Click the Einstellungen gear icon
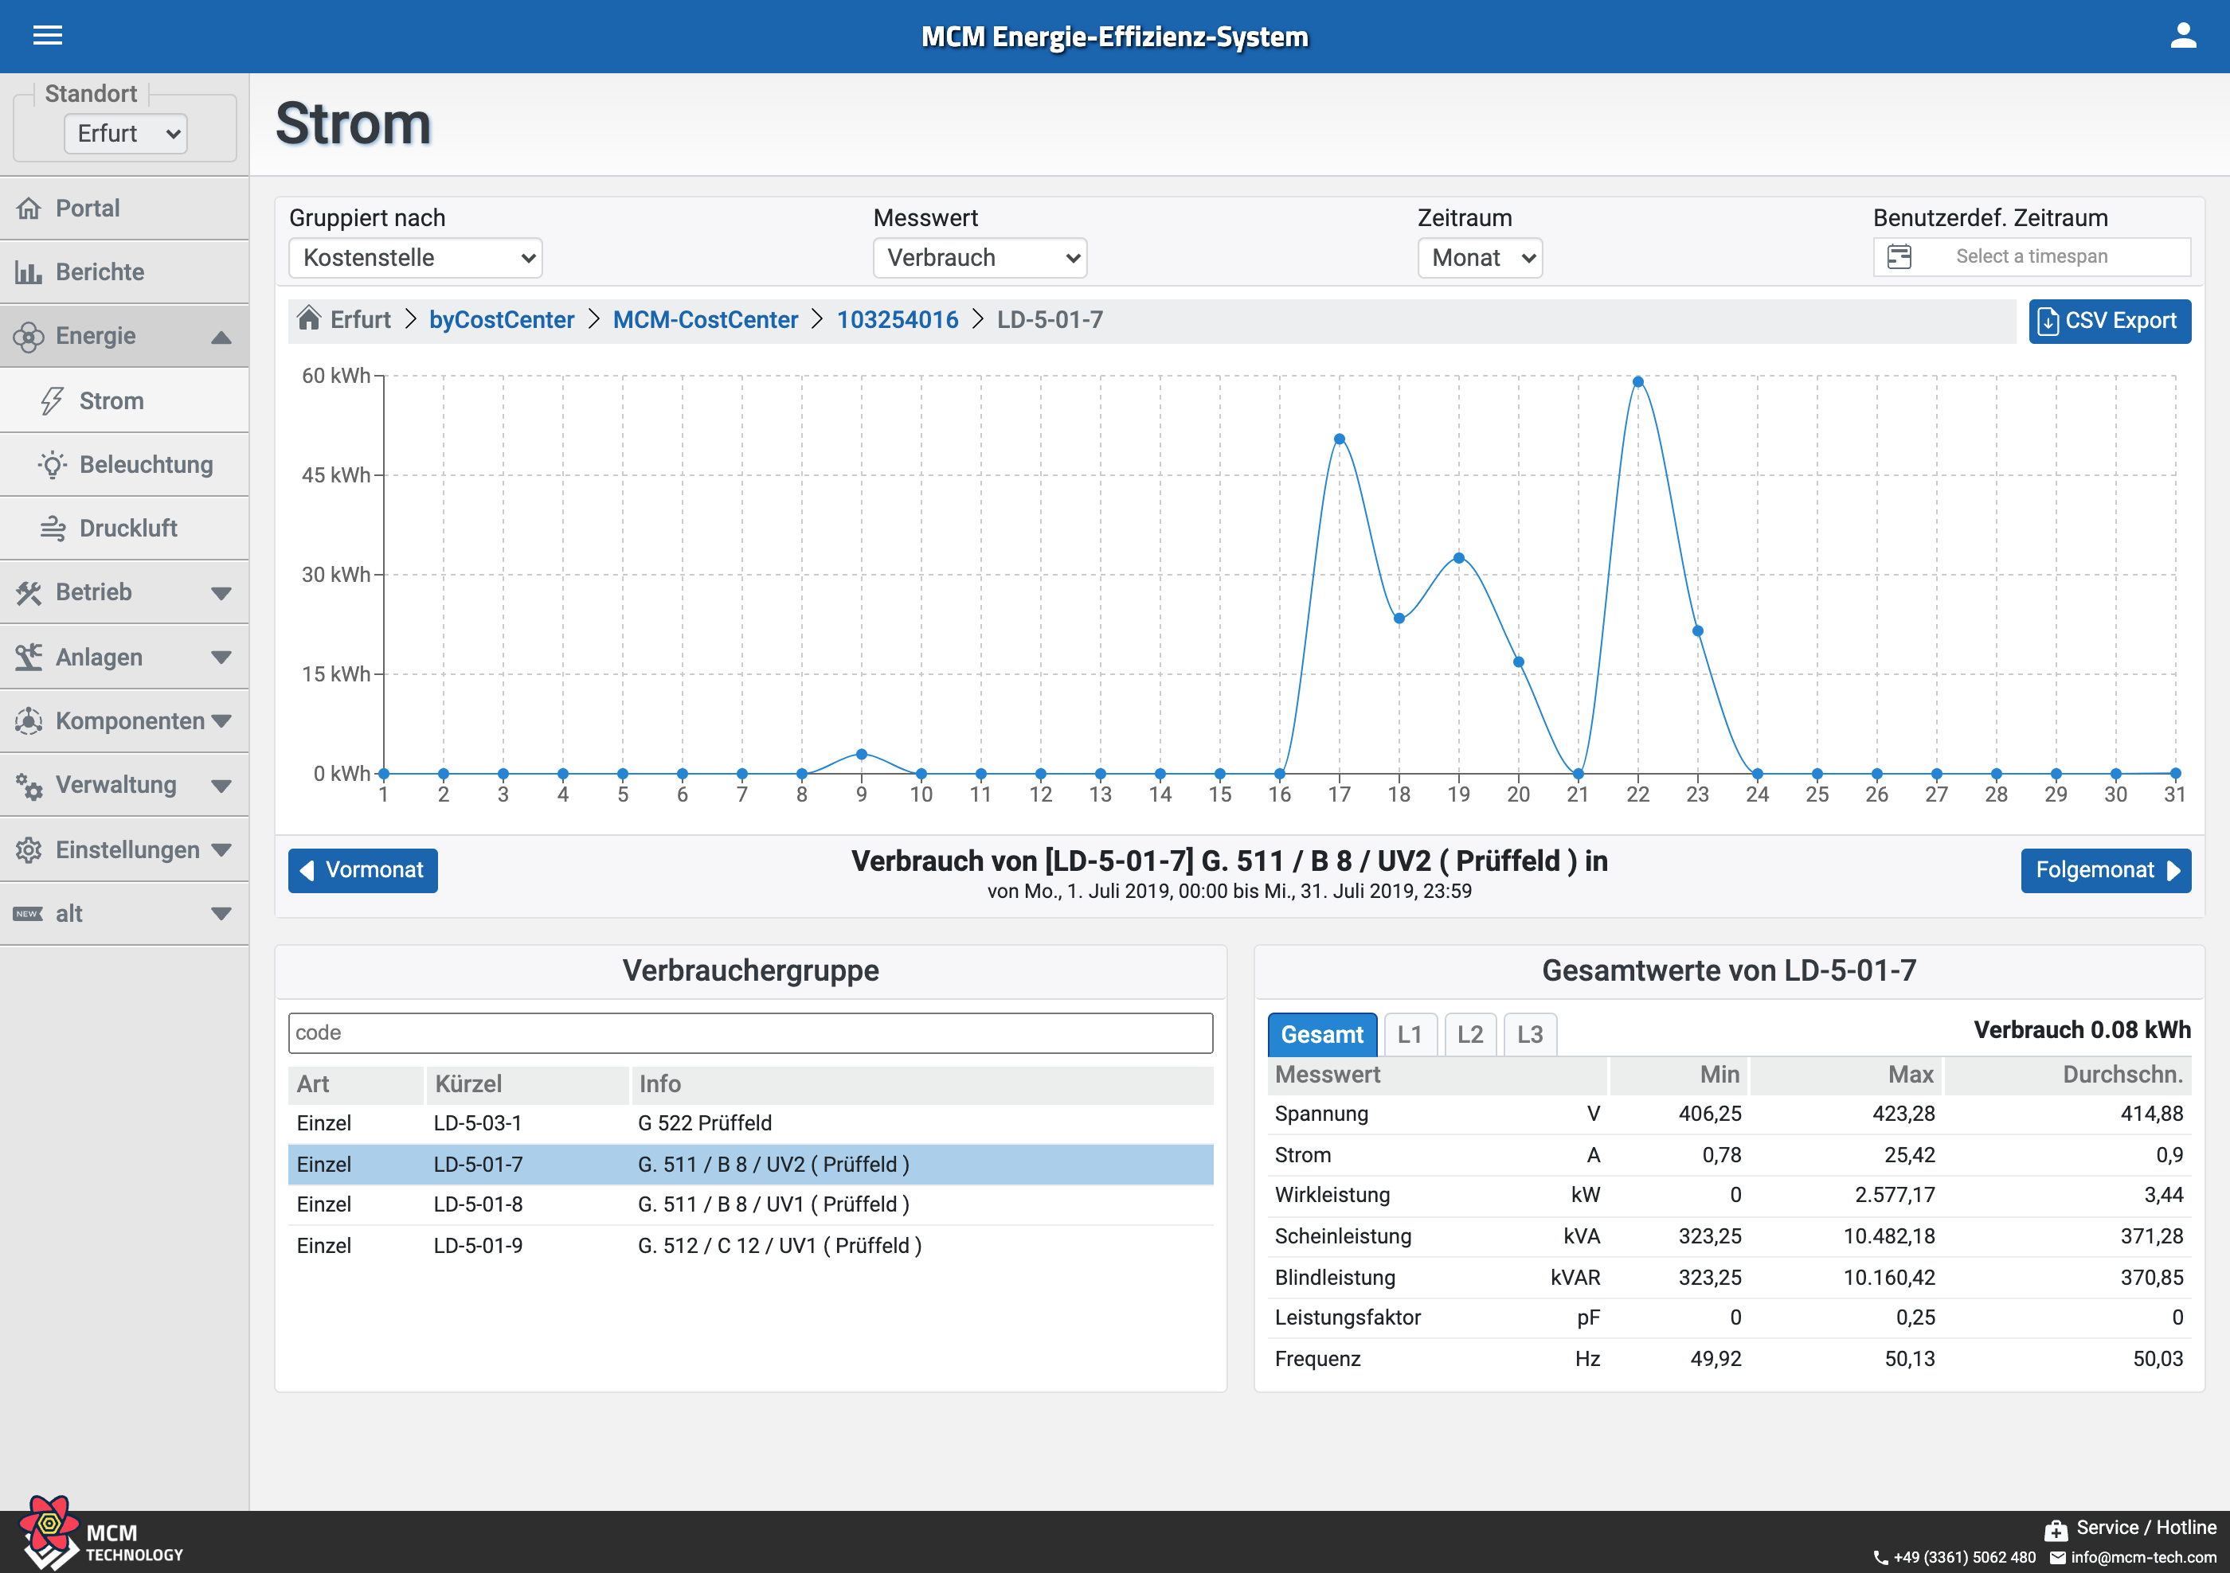 pyautogui.click(x=29, y=851)
